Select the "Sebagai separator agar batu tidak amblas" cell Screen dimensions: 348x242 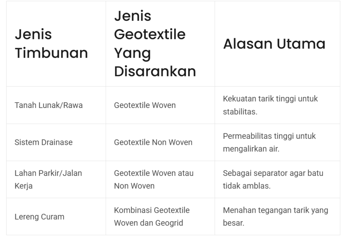click(x=273, y=180)
